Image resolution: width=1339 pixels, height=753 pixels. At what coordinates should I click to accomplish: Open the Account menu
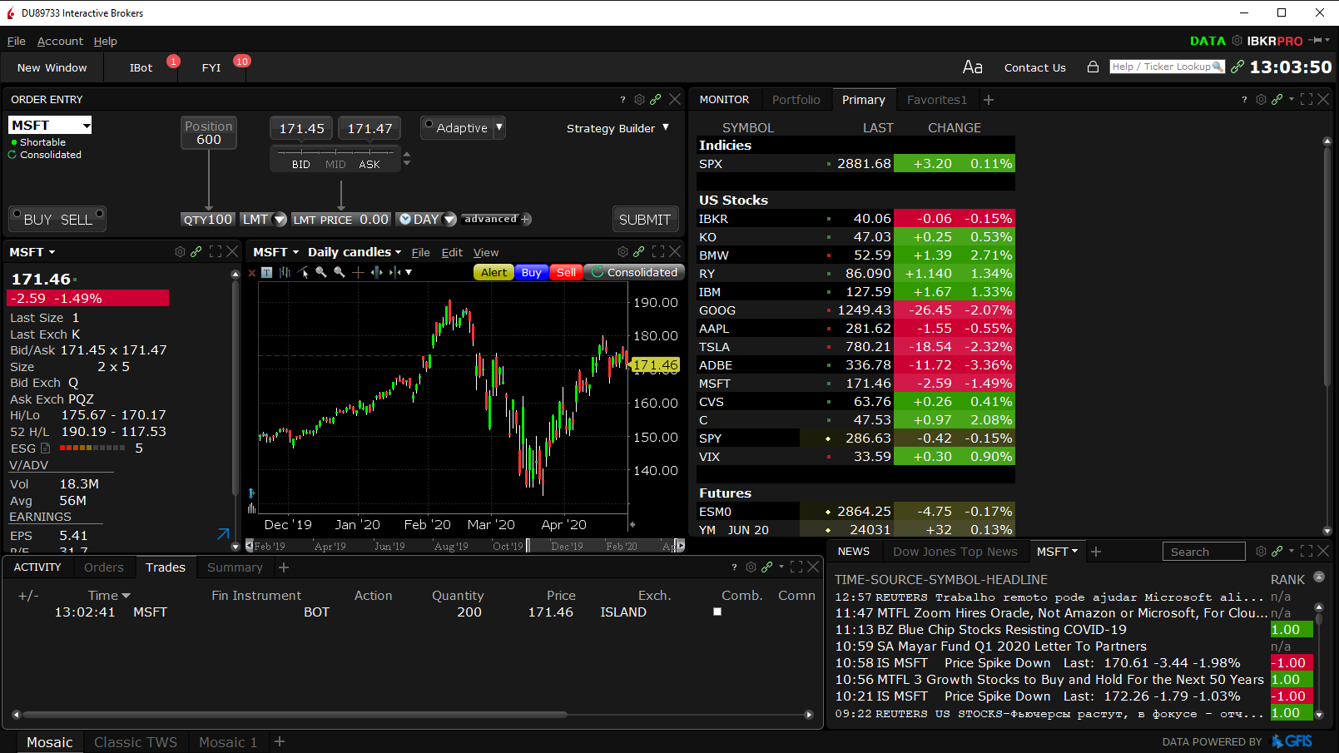coord(60,41)
